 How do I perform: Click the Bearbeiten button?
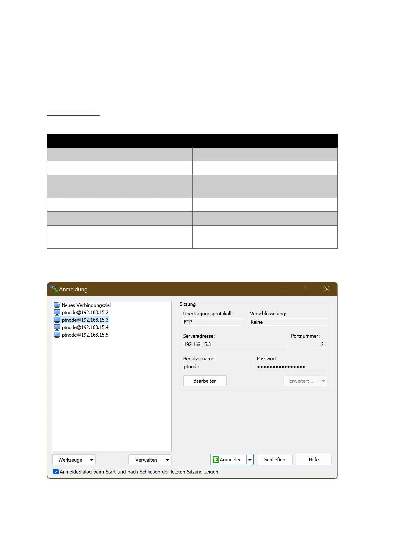pyautogui.click(x=205, y=381)
